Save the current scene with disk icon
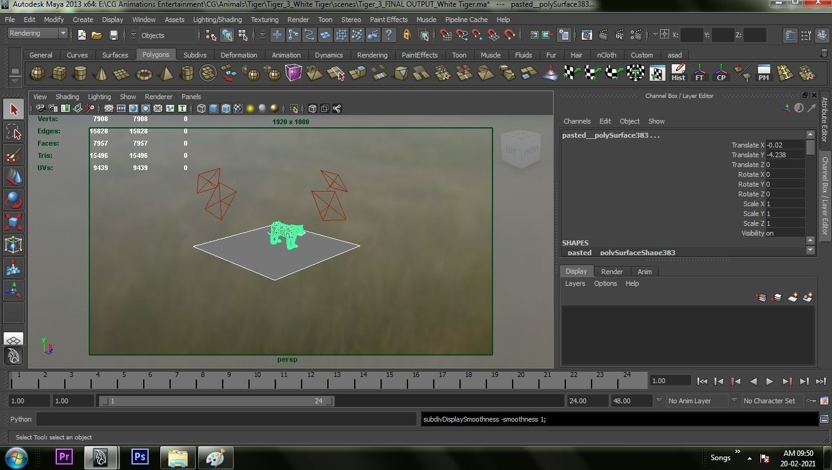This screenshot has width=832, height=470. 113,35
